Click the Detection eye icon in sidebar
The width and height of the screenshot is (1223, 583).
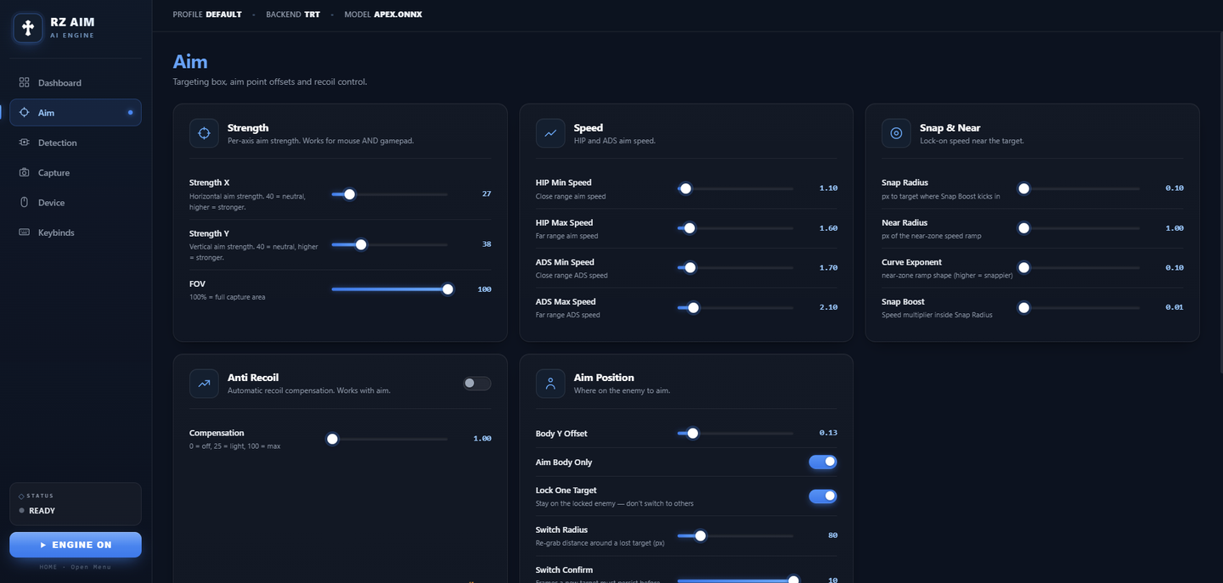[24, 143]
